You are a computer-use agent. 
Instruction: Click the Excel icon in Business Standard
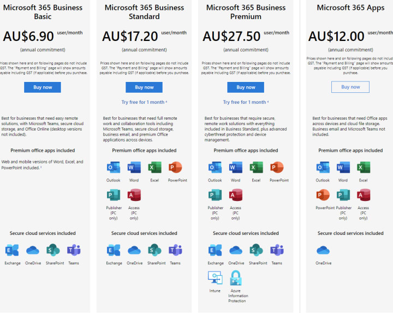click(x=154, y=168)
